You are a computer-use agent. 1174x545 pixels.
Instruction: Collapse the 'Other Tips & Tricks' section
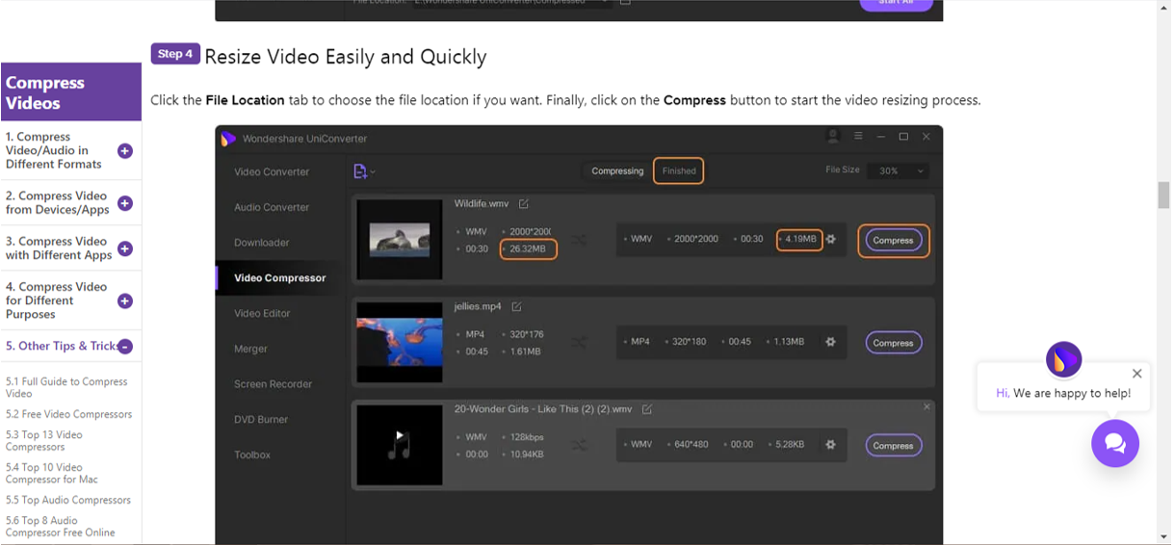125,347
